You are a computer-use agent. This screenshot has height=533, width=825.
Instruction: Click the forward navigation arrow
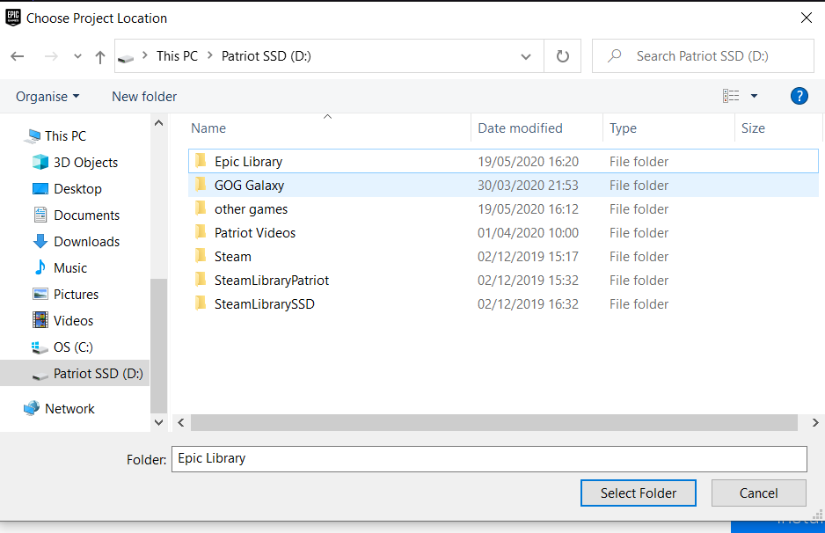(51, 56)
